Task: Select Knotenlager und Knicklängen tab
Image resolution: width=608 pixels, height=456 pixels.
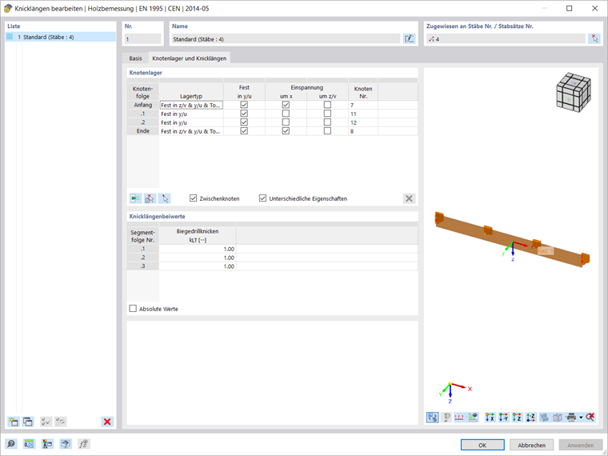Action: coord(190,58)
